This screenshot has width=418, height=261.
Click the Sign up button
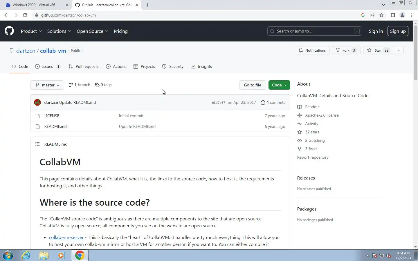point(398,31)
